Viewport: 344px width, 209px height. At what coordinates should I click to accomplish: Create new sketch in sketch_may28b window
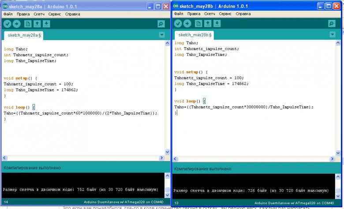tap(198, 23)
